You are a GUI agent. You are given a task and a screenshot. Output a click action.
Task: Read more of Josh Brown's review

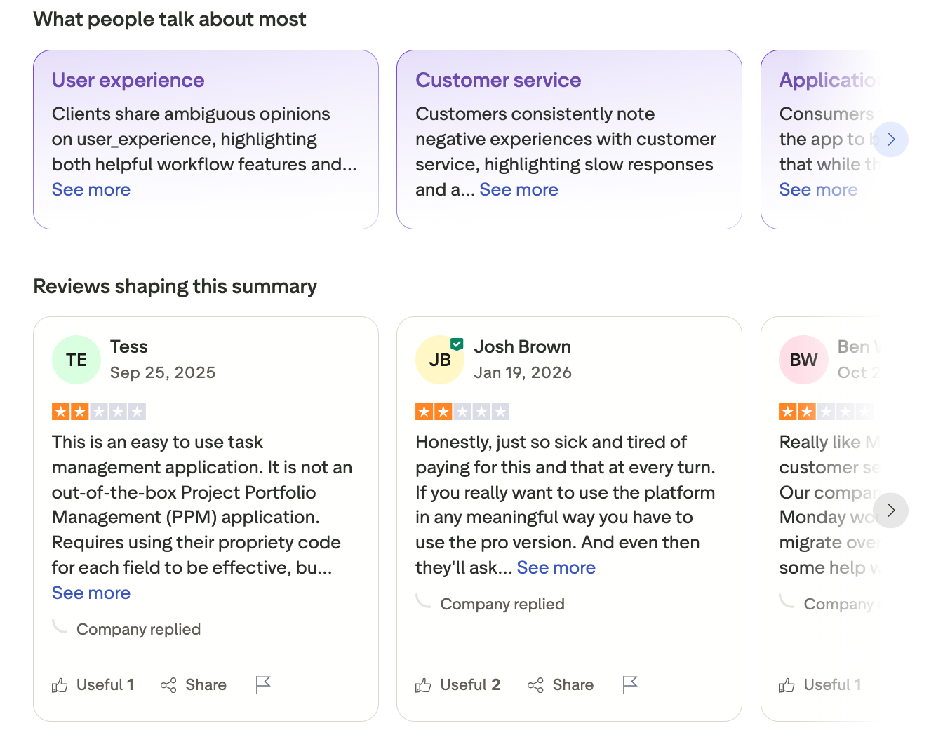coord(556,568)
